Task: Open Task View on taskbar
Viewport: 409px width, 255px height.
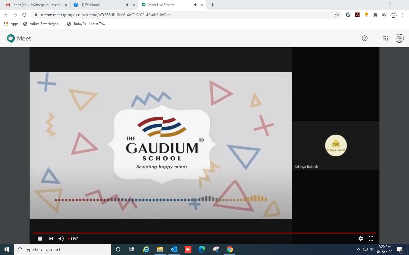Action: coord(132,249)
